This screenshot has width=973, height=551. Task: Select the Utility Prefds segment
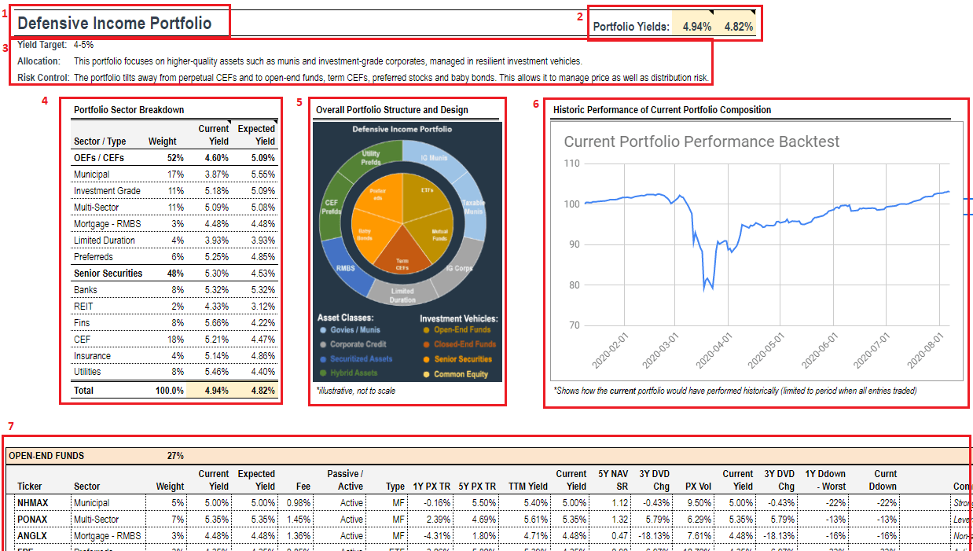click(370, 156)
